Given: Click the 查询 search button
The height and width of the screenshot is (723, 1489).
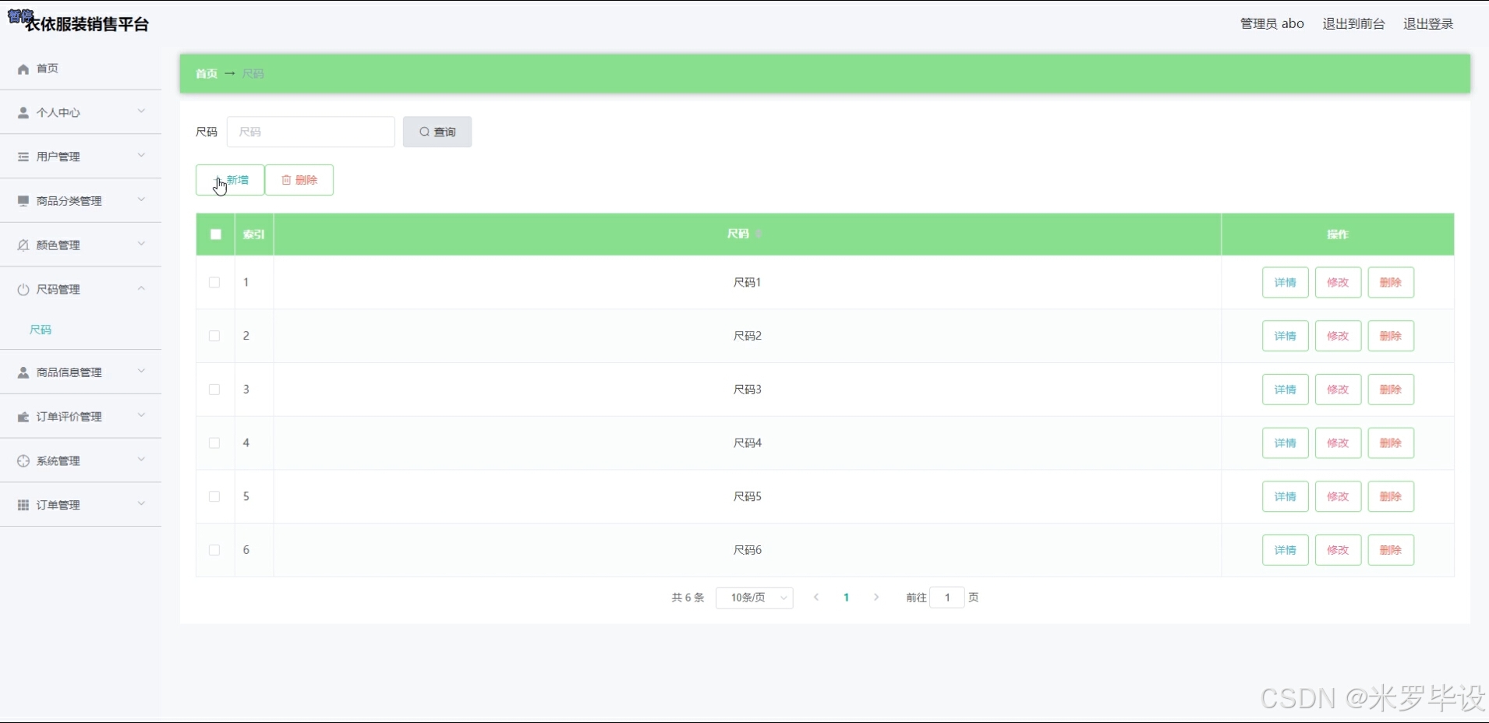Looking at the screenshot, I should 437,132.
